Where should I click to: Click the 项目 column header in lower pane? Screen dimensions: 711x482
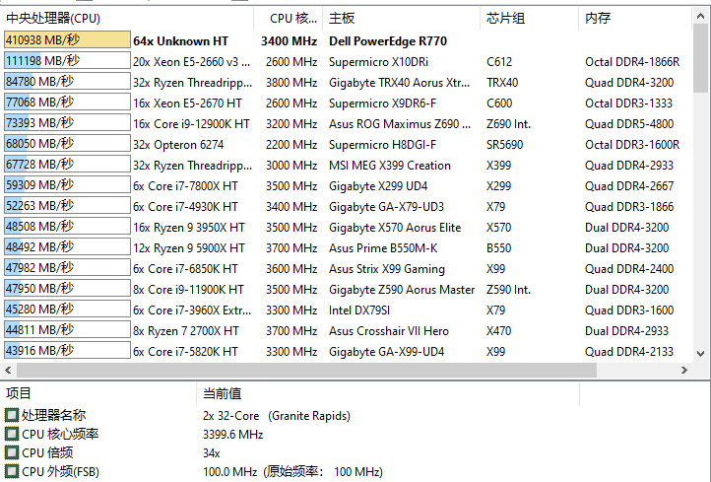99,393
